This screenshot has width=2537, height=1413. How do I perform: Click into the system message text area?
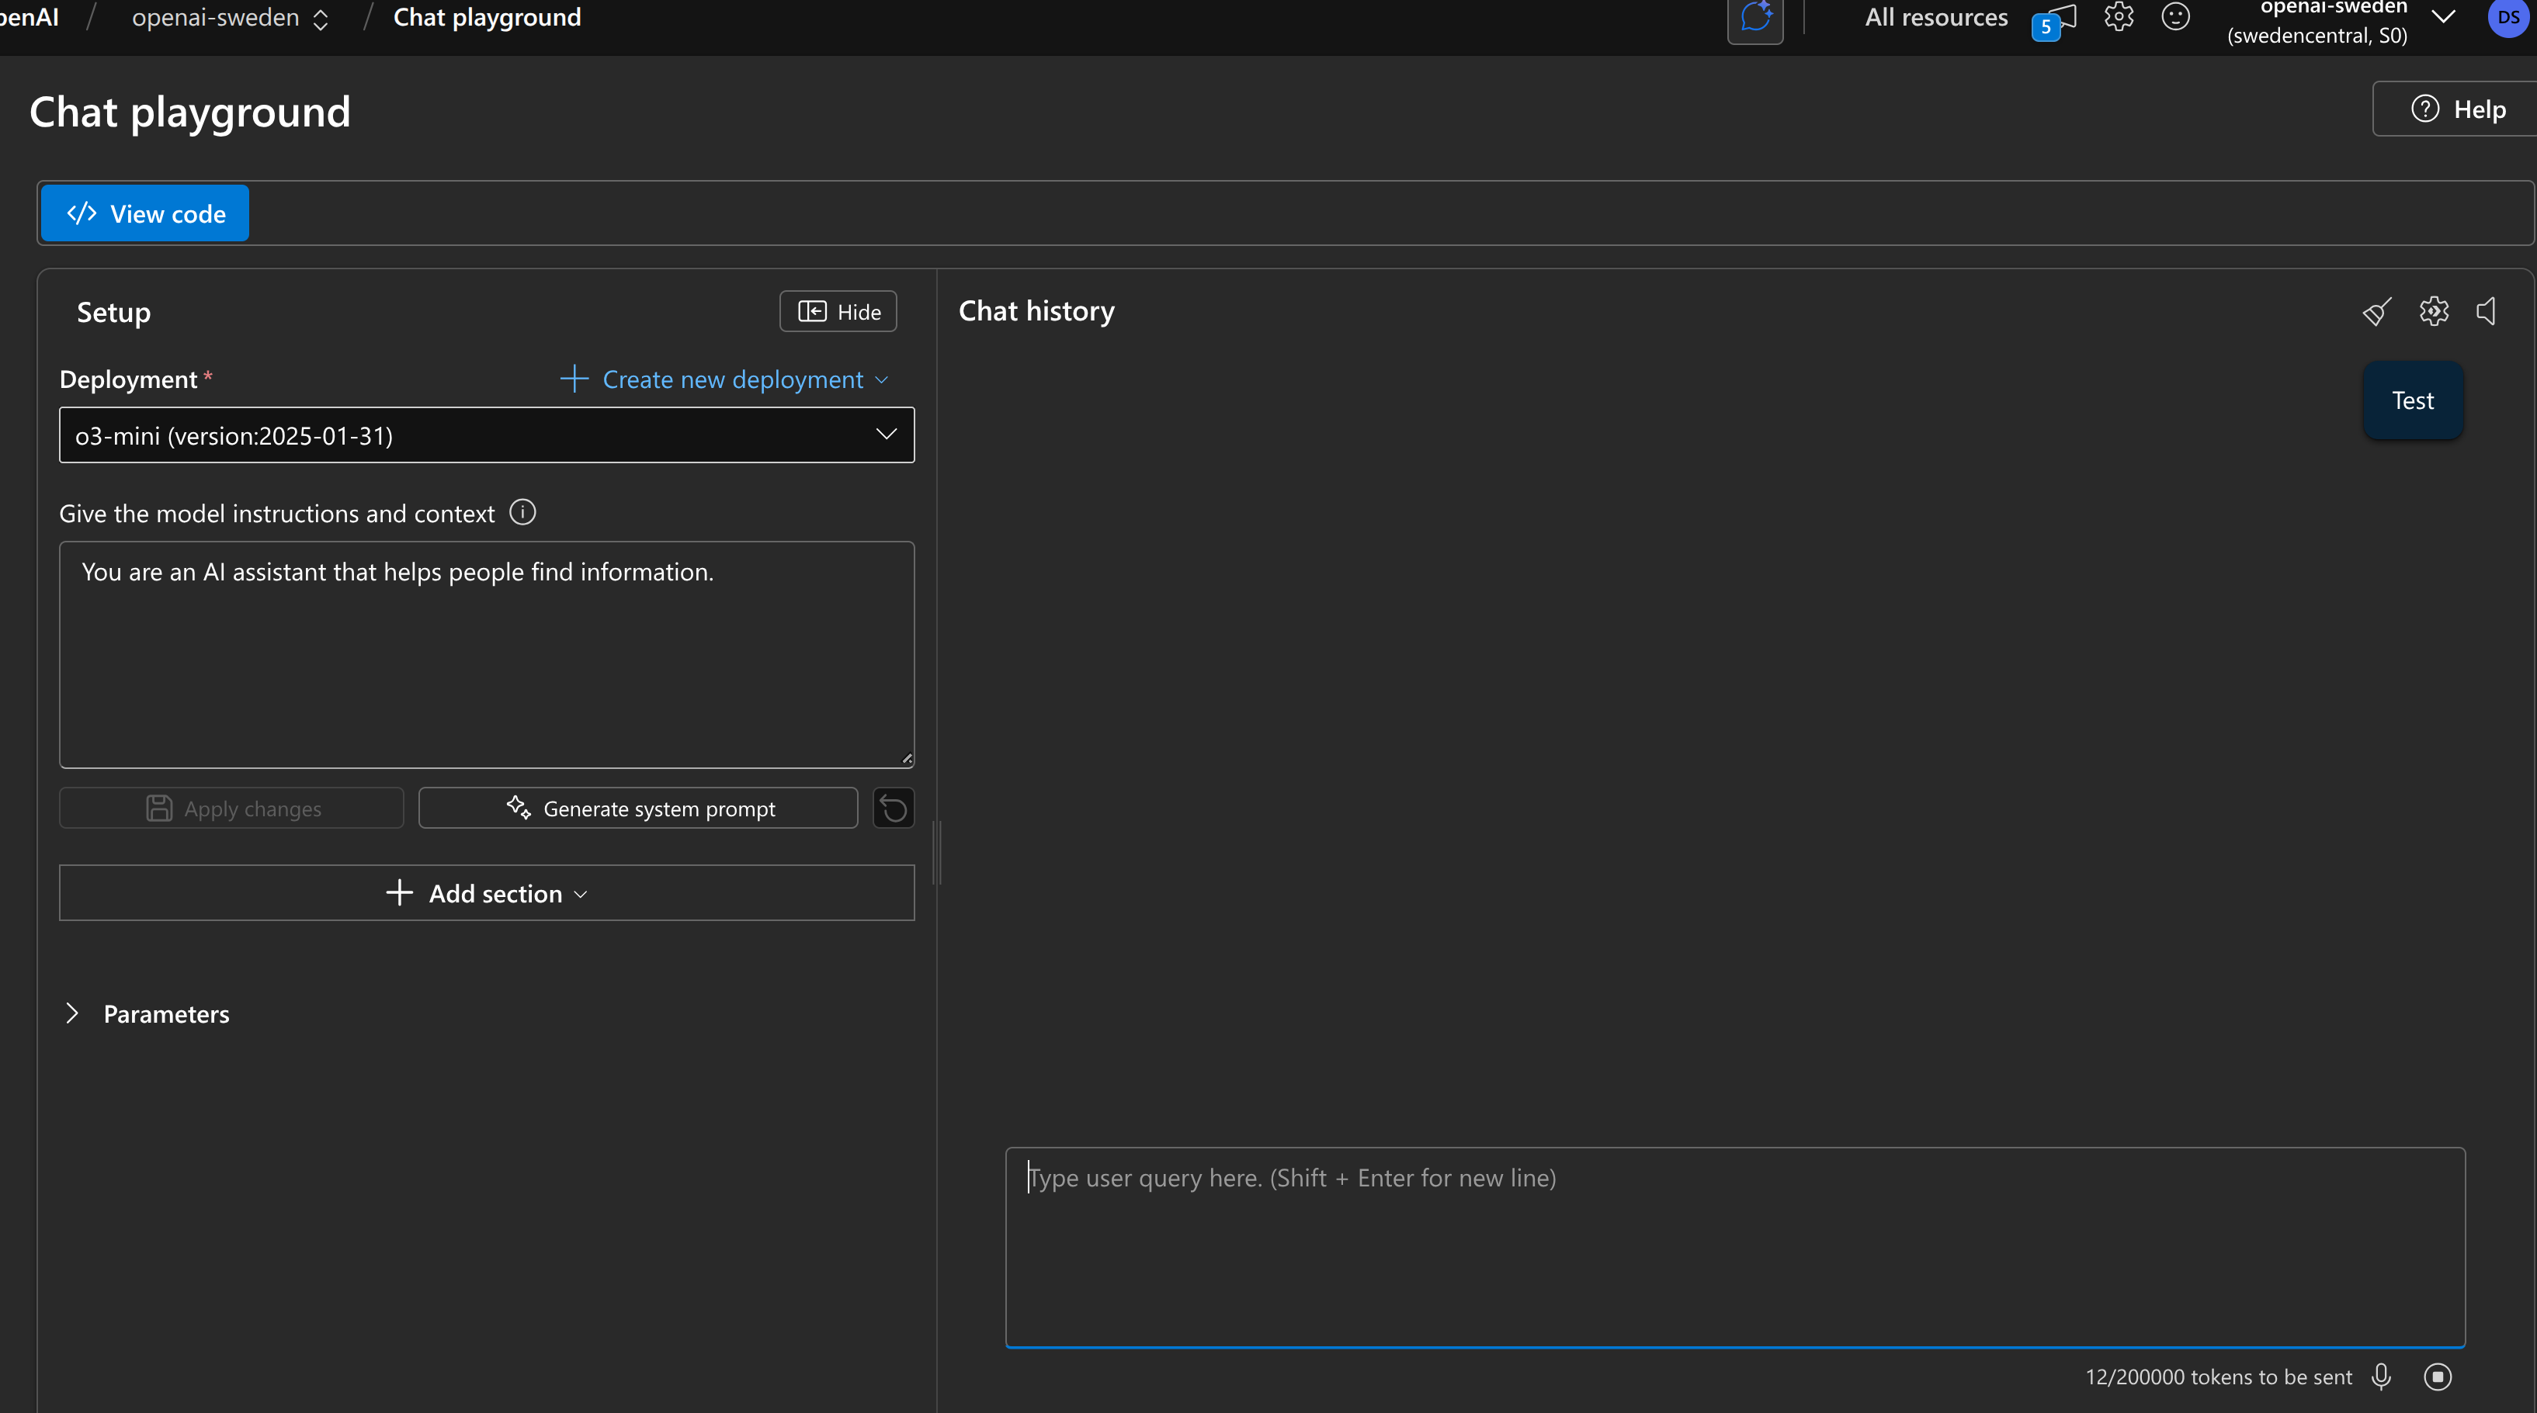(x=487, y=655)
